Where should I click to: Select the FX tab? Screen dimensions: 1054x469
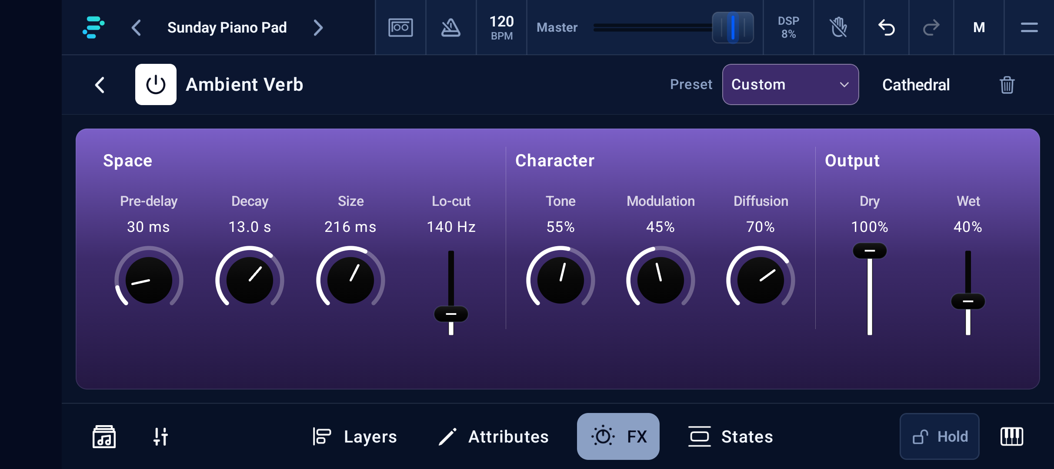tap(618, 436)
